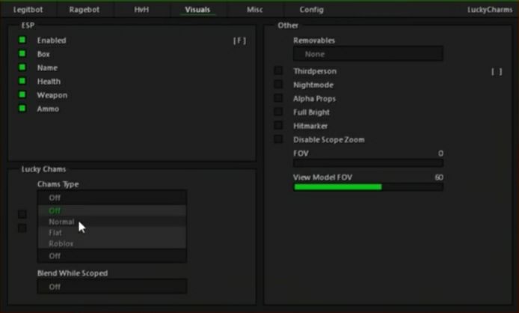Viewport: 519px width, 313px height.
Task: Open the dropdown below the Roblox option
Action: (112, 256)
